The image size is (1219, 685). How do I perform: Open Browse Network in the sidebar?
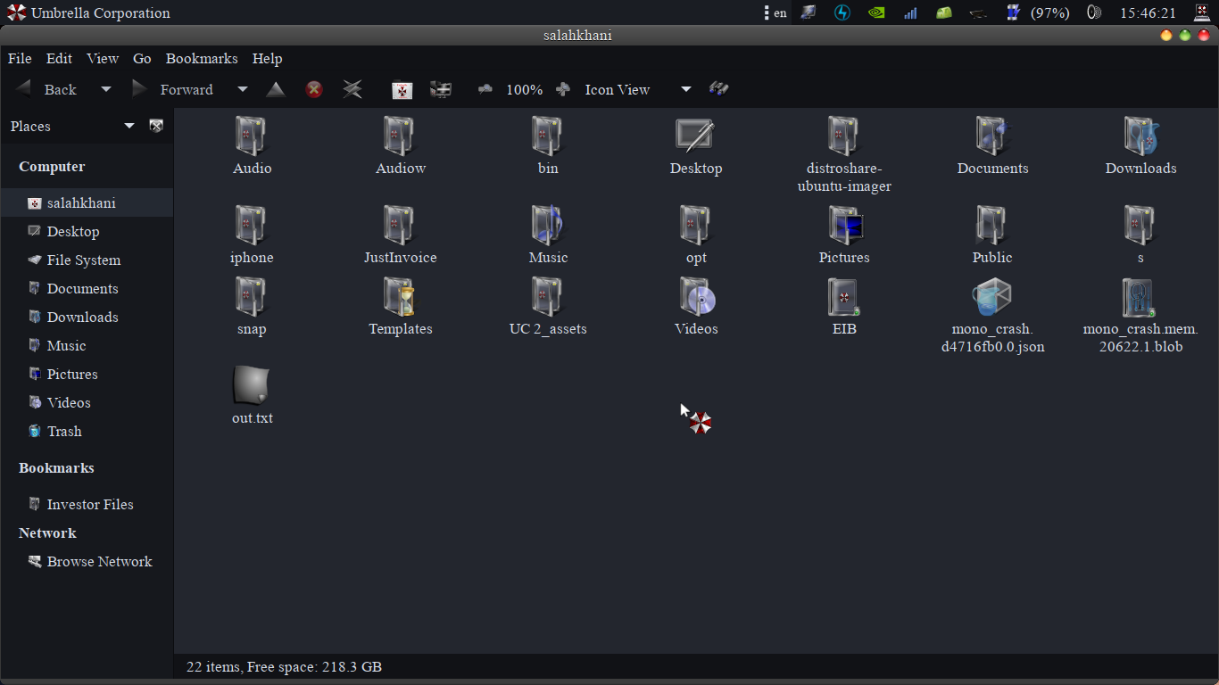(87, 561)
